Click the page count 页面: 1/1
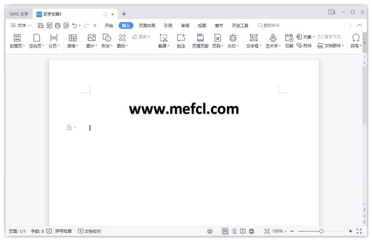Screen dimensions: 372x241 coord(17,231)
